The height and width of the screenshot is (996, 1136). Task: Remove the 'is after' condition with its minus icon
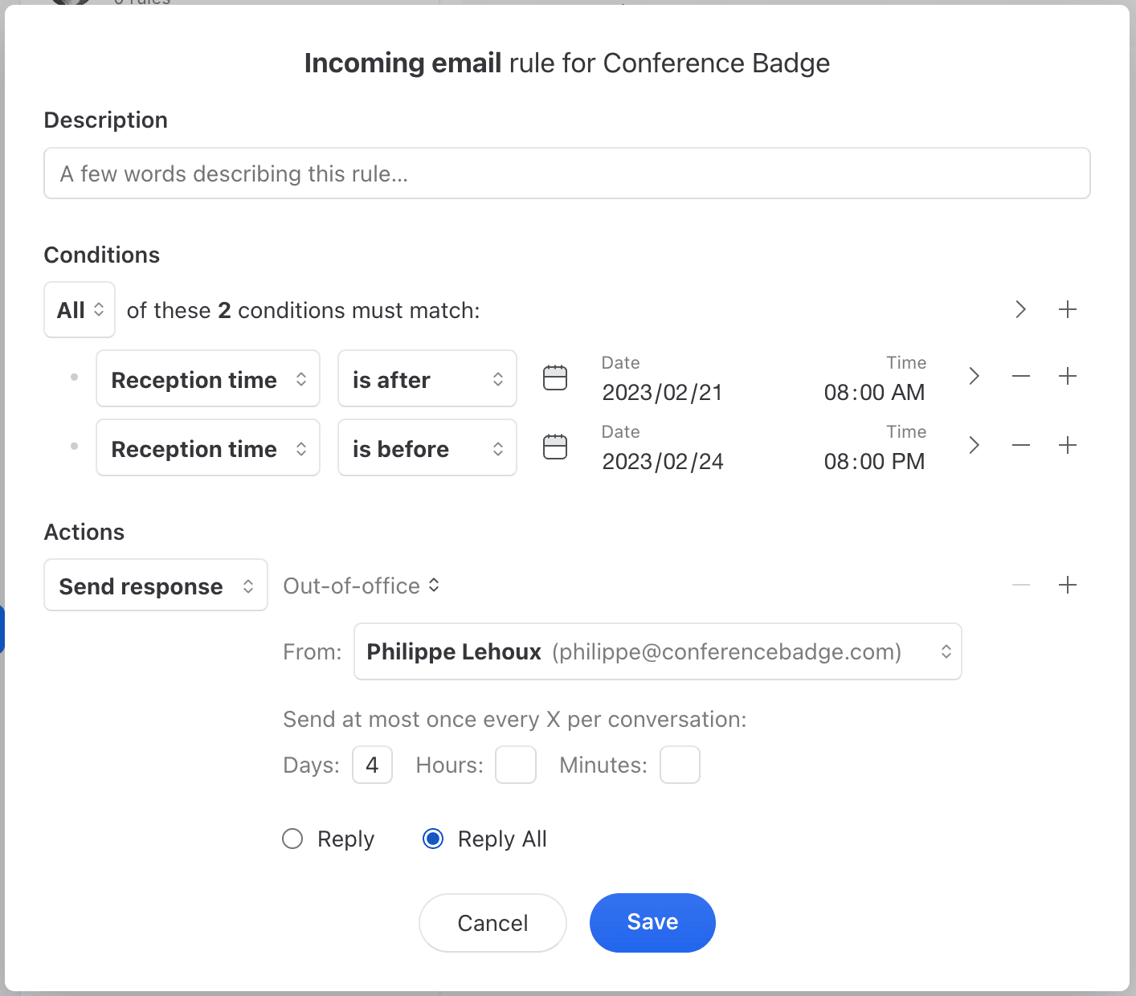pyautogui.click(x=1021, y=376)
